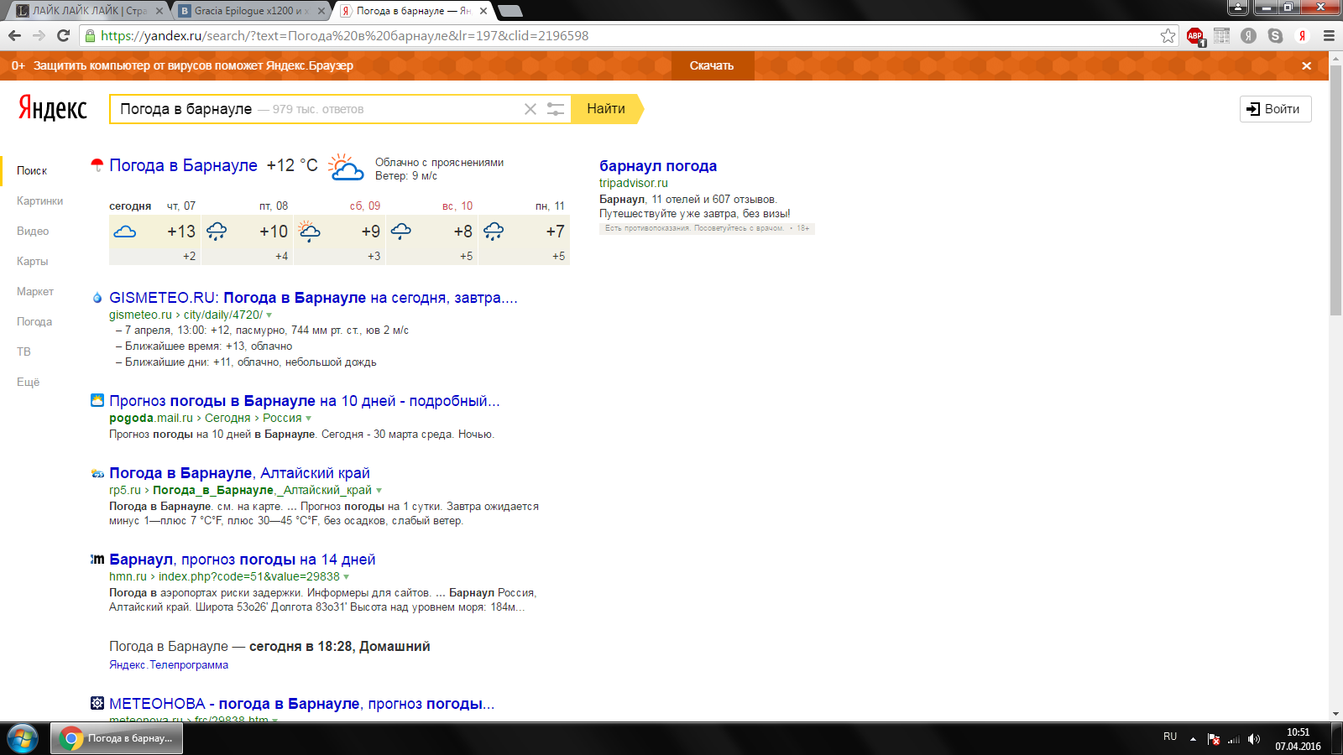Open the volume speaker tray icon

click(x=1254, y=739)
